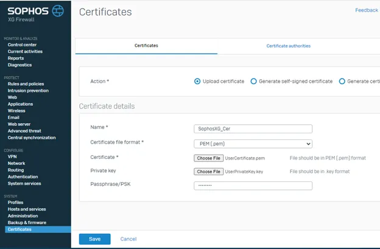Click the Cancel link
380x249 pixels.
128,239
